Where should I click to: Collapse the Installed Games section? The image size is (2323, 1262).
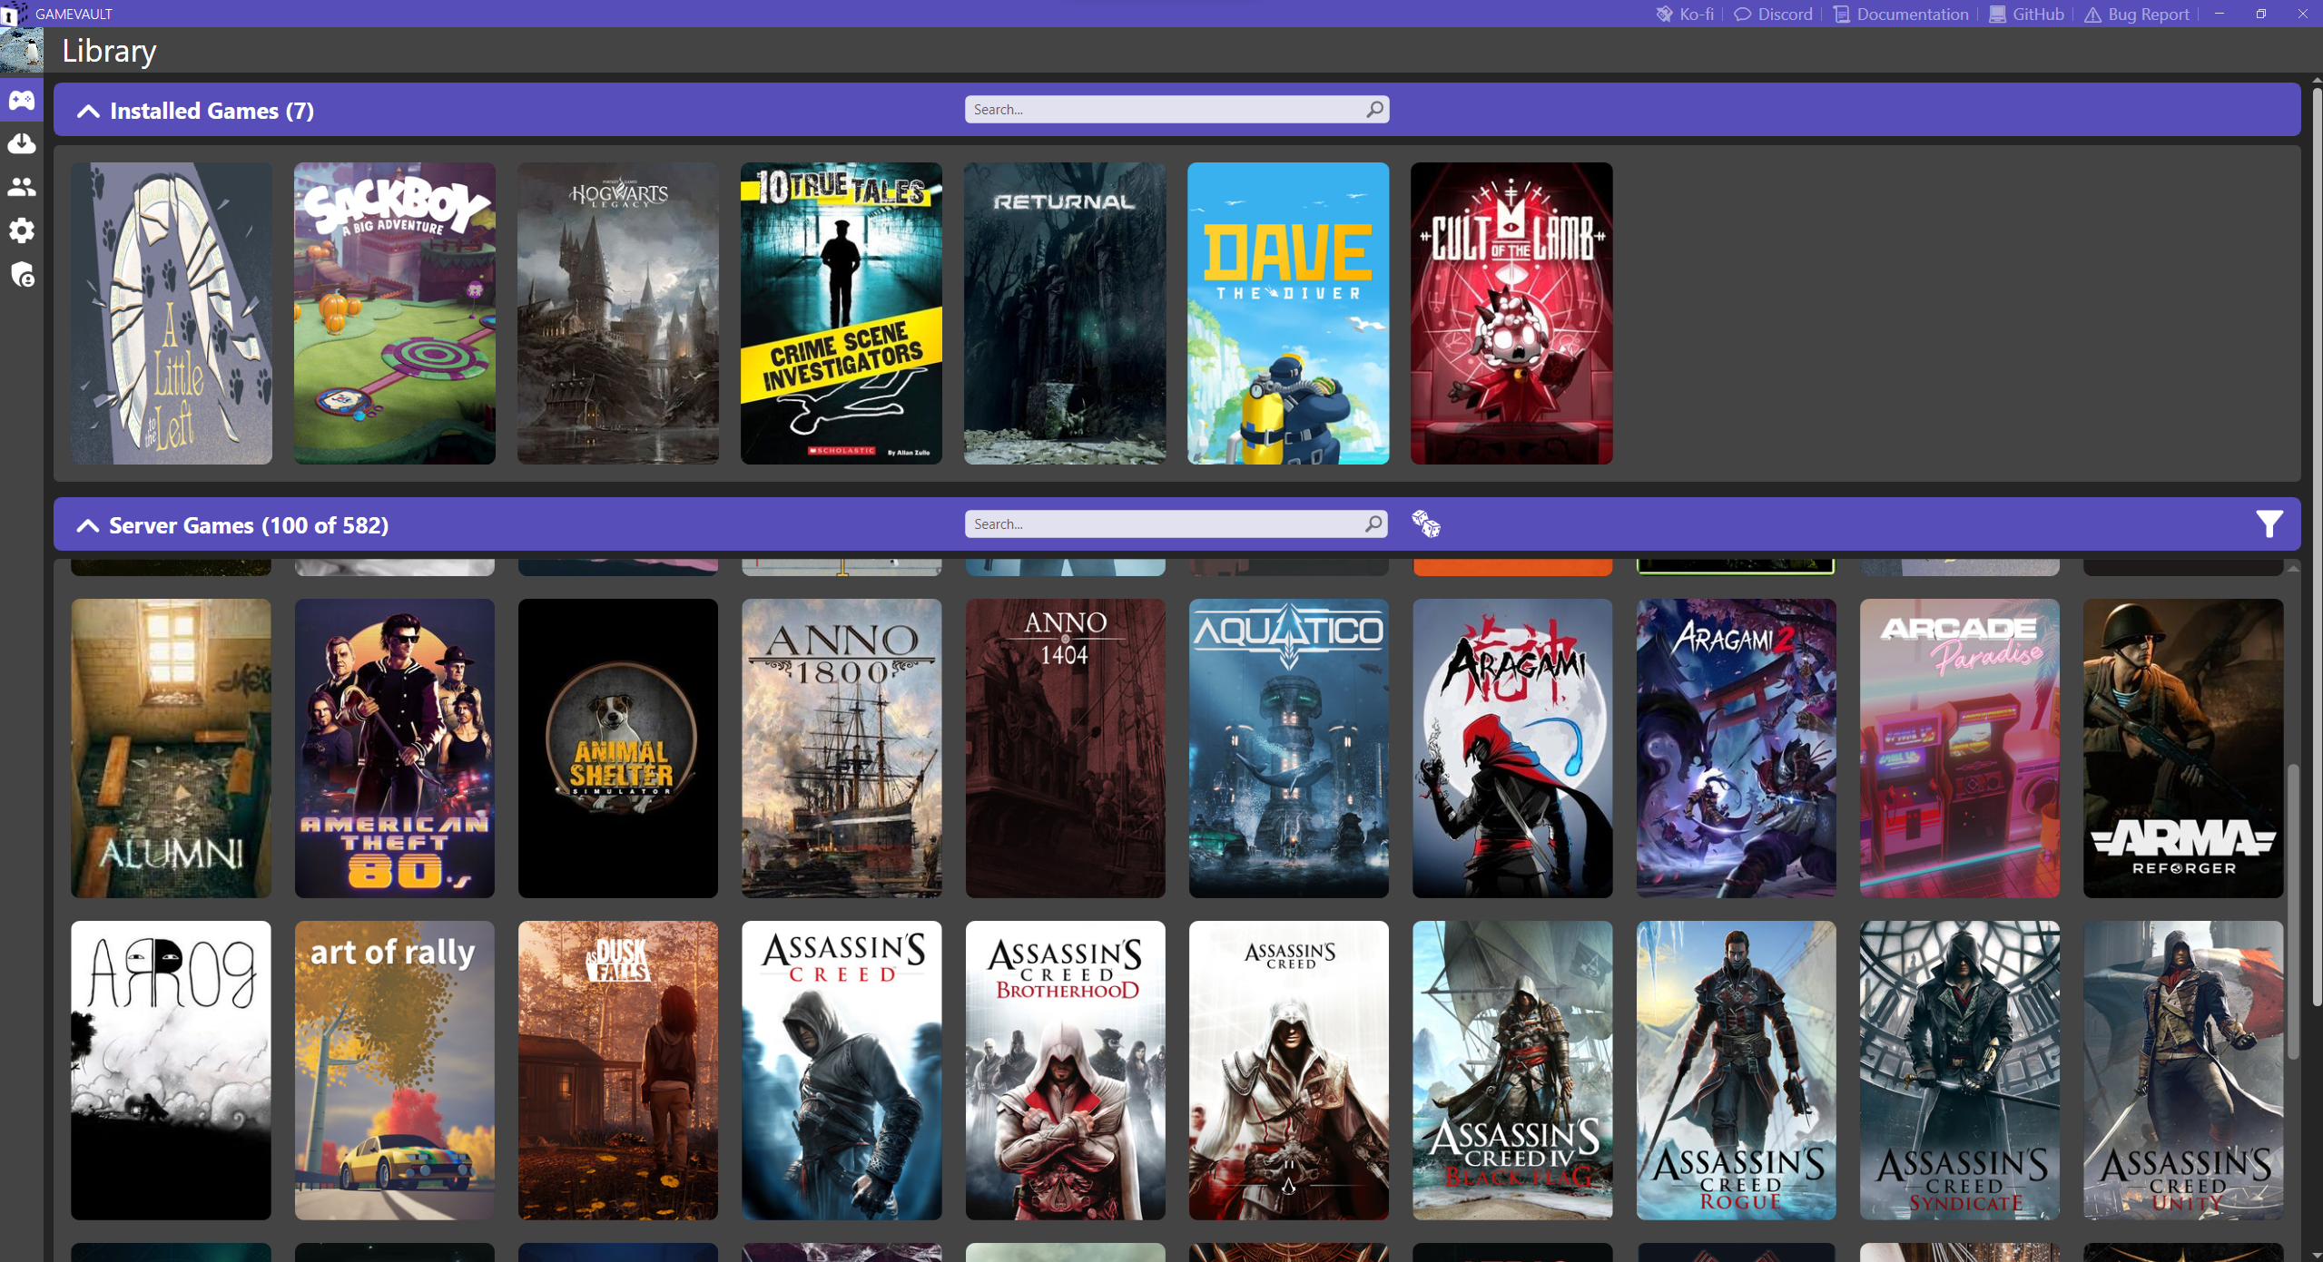88,111
